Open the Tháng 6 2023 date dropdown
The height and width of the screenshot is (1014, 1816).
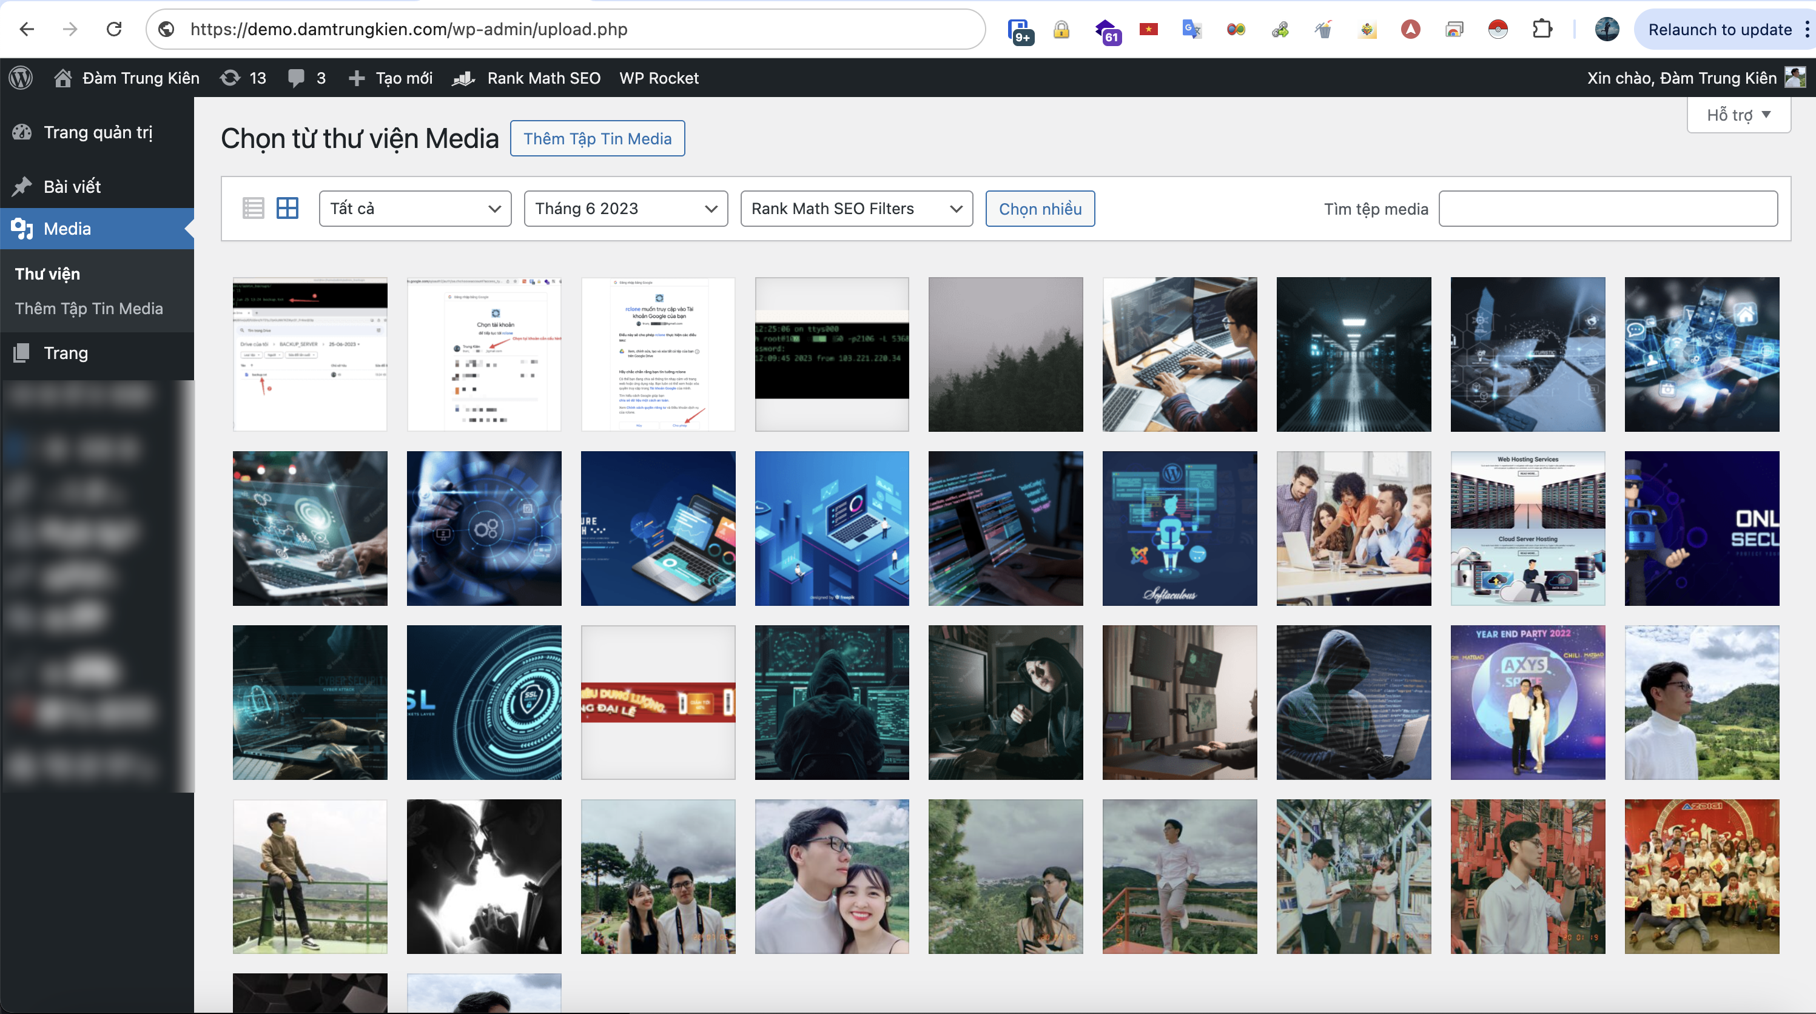tap(625, 209)
